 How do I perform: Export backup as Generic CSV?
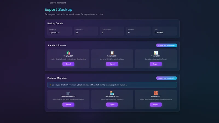click(x=156, y=64)
